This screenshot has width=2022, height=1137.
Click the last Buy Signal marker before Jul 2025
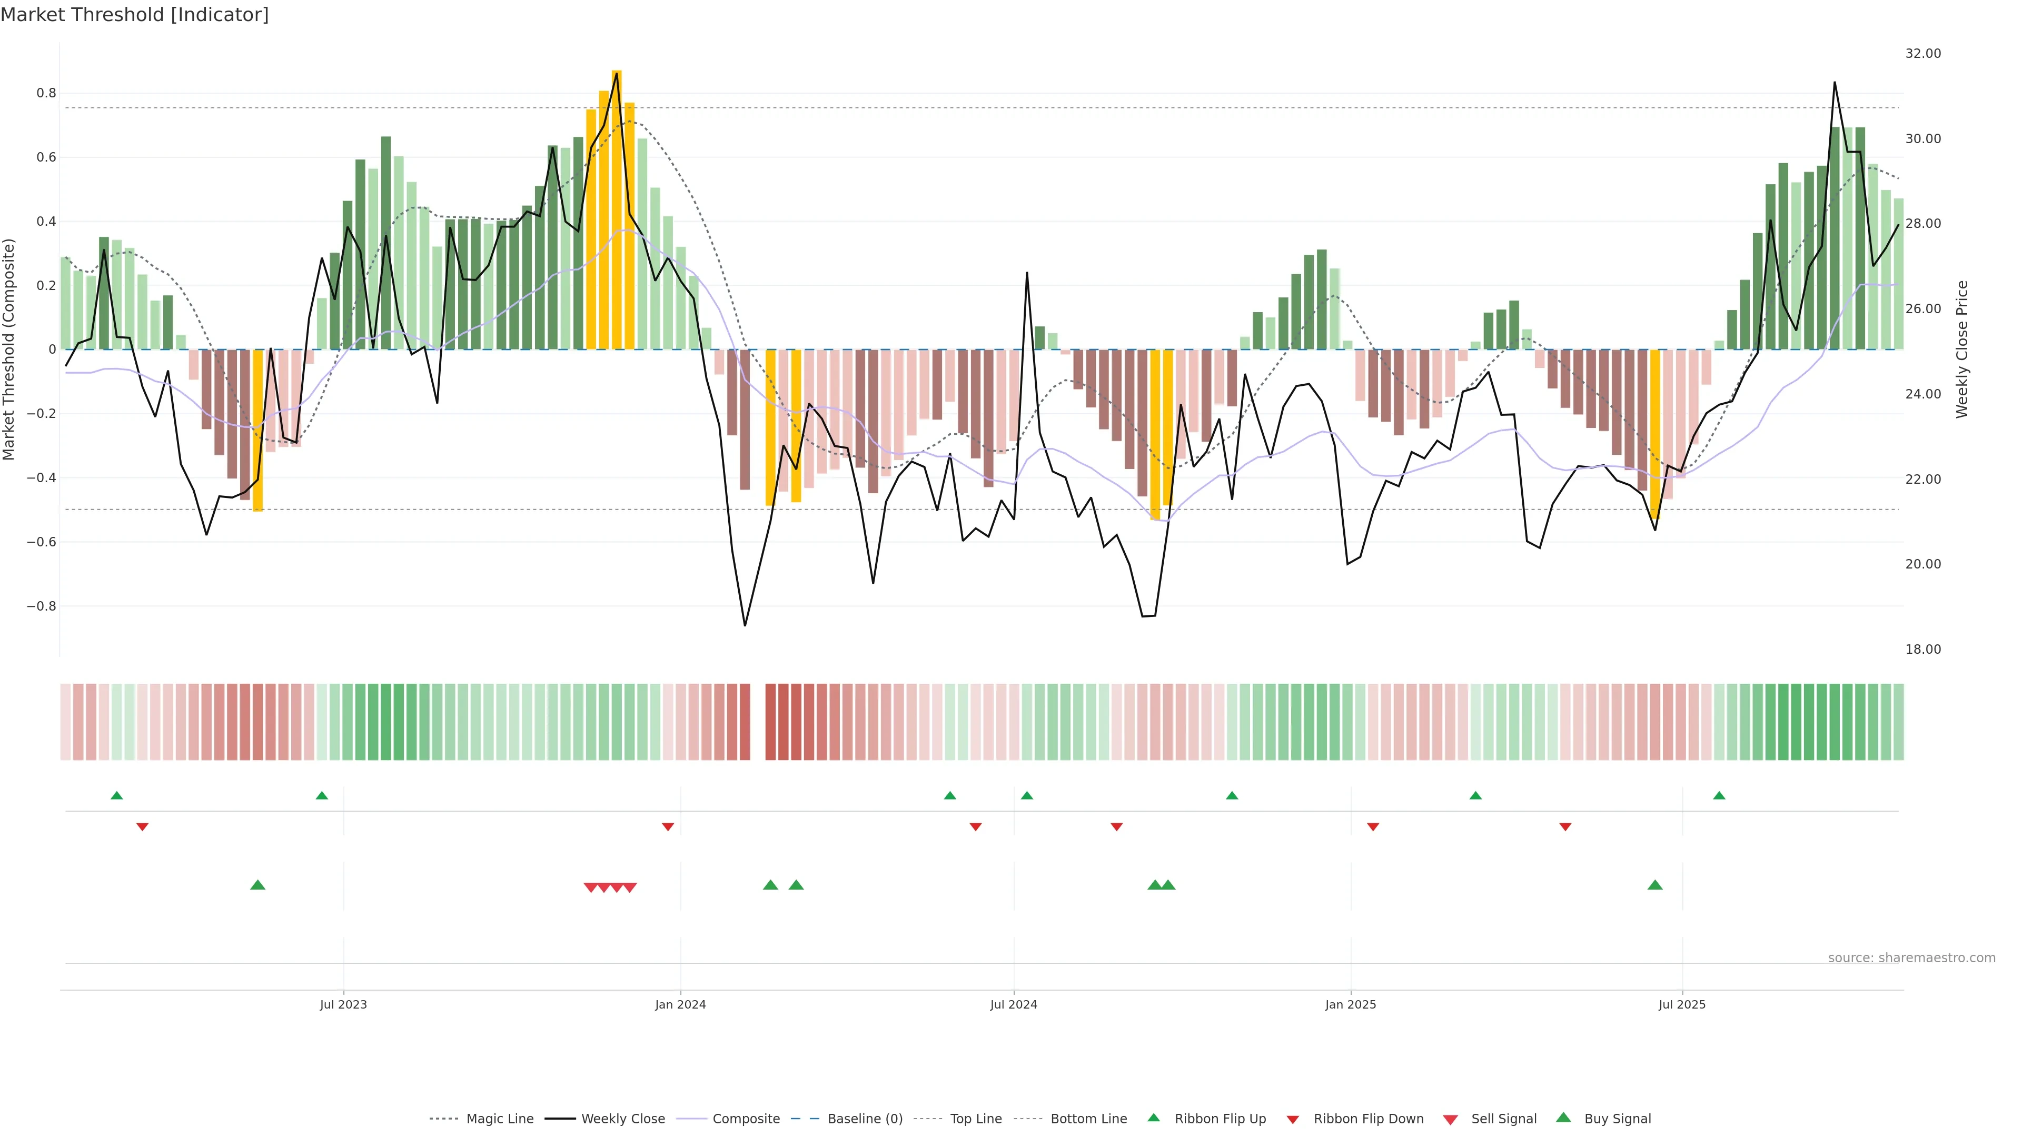[1654, 885]
